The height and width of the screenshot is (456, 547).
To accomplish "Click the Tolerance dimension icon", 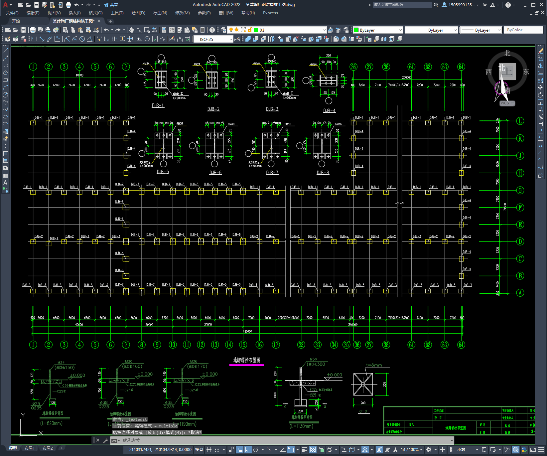I will 139,39.
